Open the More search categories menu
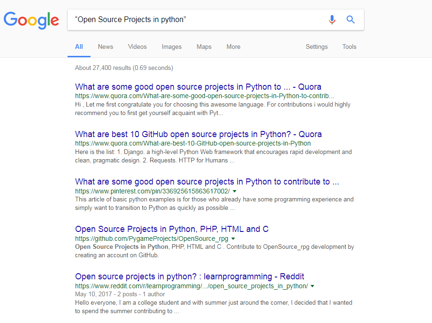The width and height of the screenshot is (432, 323). 234,47
